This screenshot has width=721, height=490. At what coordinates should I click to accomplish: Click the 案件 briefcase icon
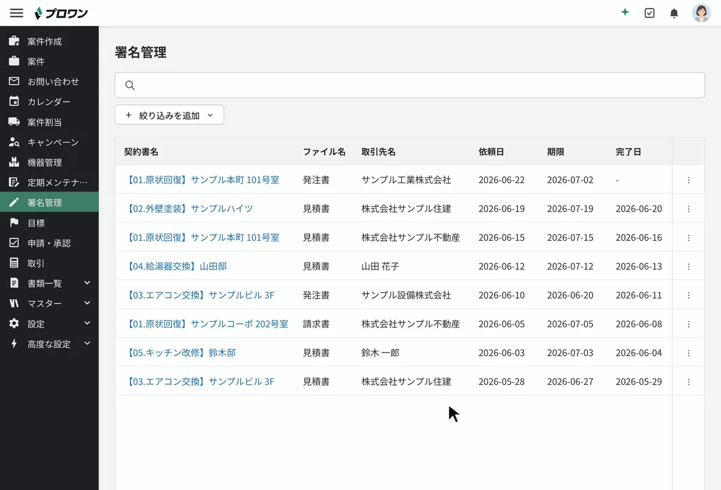[14, 61]
